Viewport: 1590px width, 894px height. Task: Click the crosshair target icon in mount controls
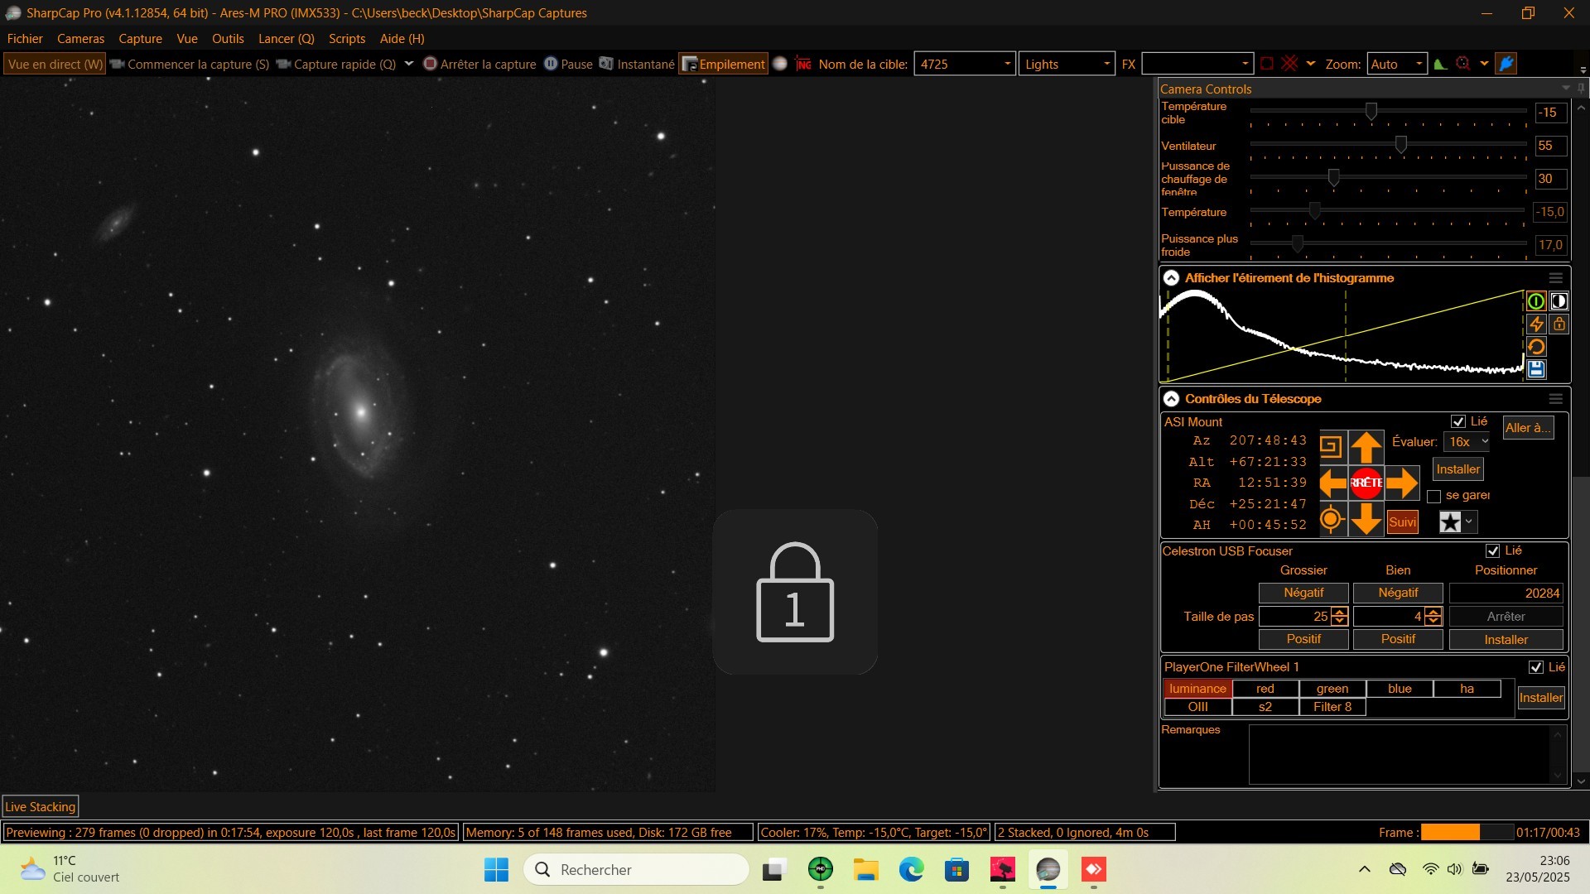(1331, 520)
